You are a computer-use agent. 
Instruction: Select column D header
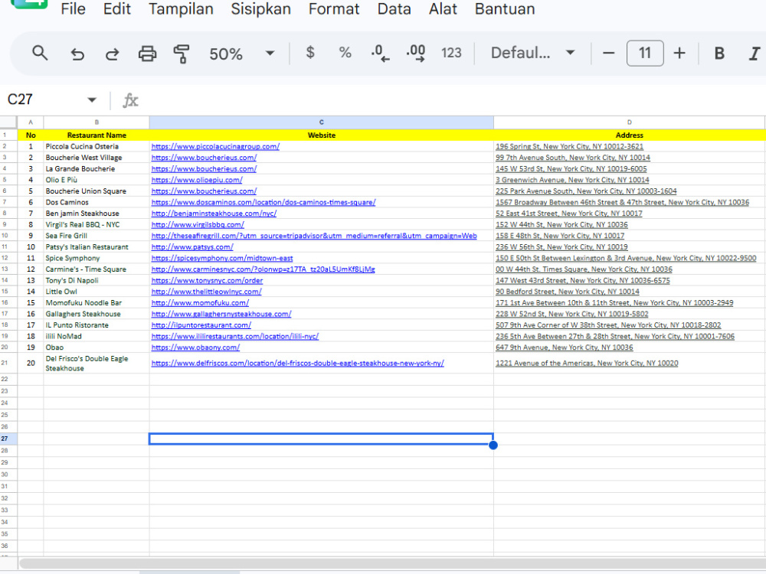(x=629, y=122)
